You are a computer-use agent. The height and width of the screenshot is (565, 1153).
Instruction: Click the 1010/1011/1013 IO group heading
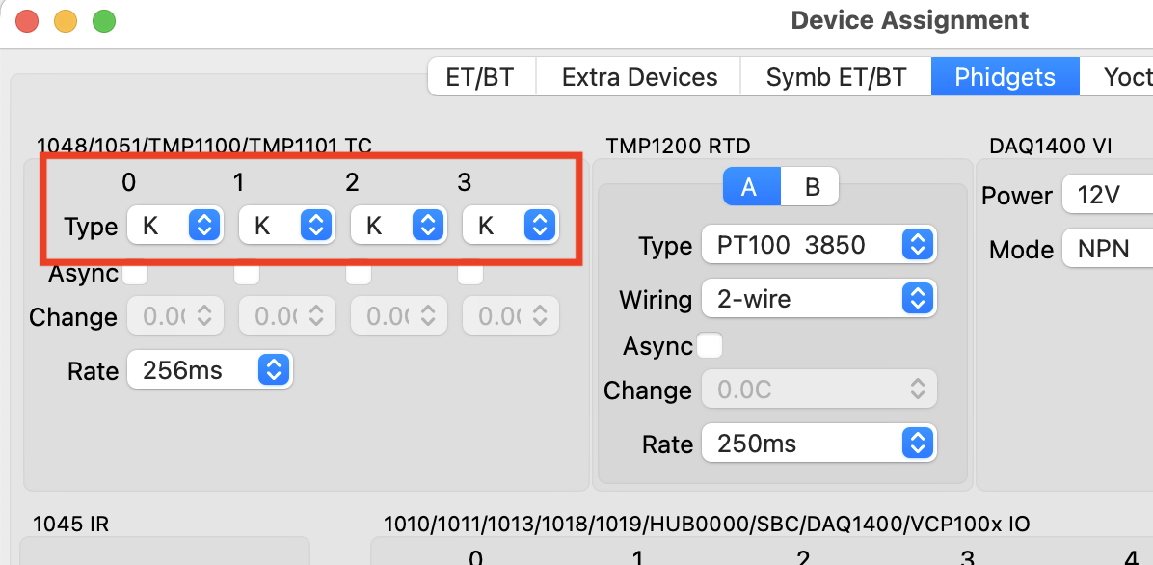(x=707, y=524)
